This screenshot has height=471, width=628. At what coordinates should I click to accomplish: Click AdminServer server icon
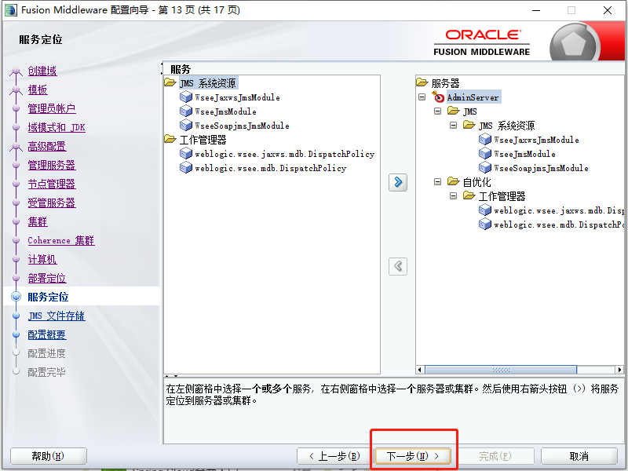pyautogui.click(x=438, y=97)
